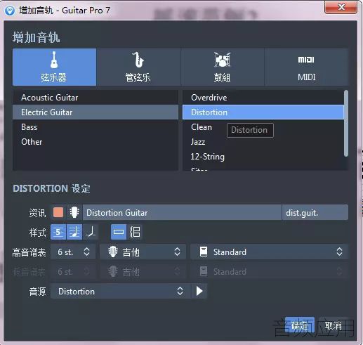Viewport: 363px width, 345px height.
Task: Pick Bass in the instrument list
Action: (x=95, y=127)
